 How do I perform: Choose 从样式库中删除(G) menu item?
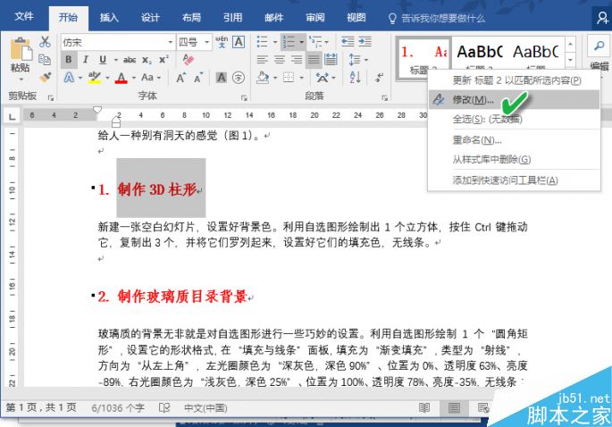point(514,159)
